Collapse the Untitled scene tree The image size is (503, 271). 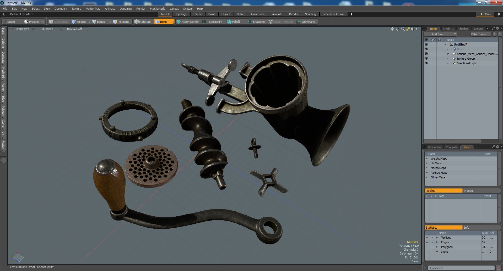(x=445, y=45)
